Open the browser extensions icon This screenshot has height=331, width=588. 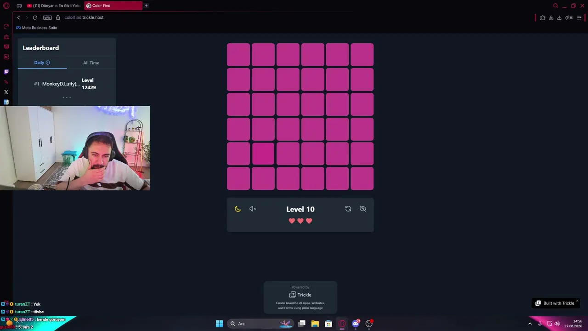[543, 18]
